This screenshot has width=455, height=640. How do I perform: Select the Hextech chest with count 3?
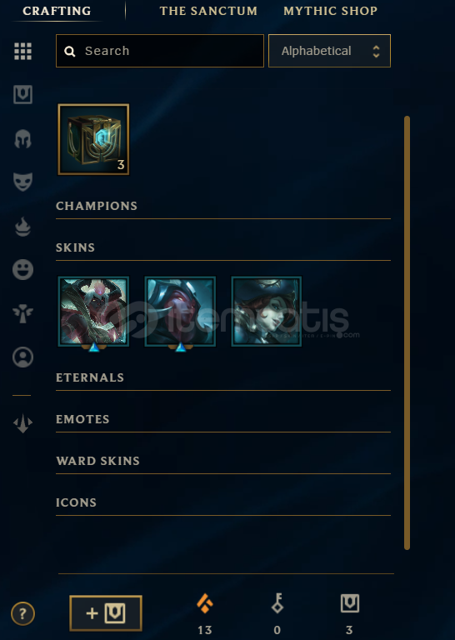click(93, 139)
